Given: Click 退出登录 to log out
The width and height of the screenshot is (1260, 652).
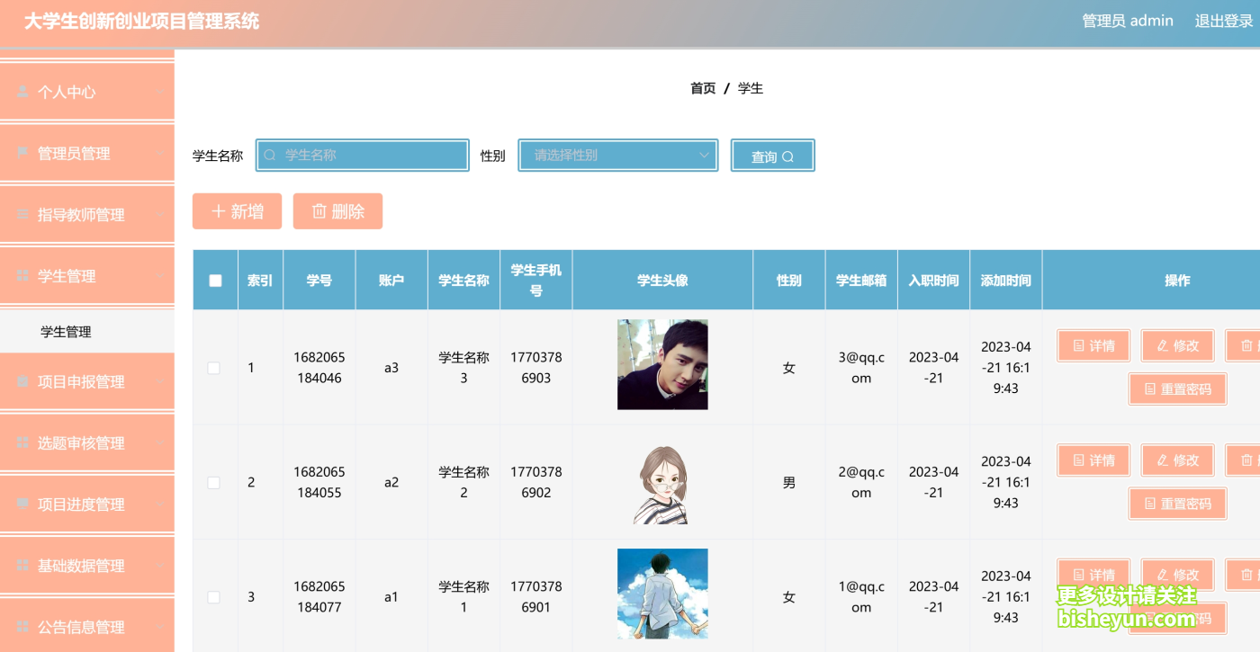Looking at the screenshot, I should (1224, 21).
